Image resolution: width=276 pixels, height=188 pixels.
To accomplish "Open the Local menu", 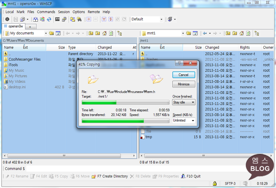I will click(9, 12).
